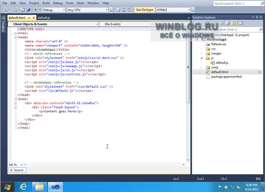
Task: Open Solution Explorer window options arrow
Action: pos(253,17)
